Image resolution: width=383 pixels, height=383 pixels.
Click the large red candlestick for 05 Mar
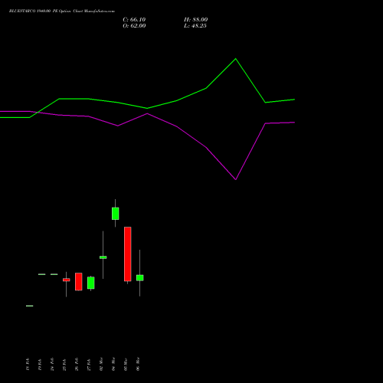(128, 254)
